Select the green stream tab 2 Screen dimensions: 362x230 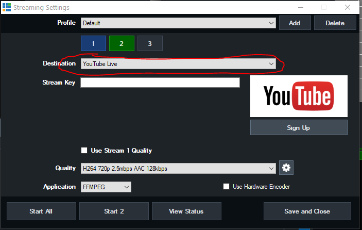click(x=122, y=43)
